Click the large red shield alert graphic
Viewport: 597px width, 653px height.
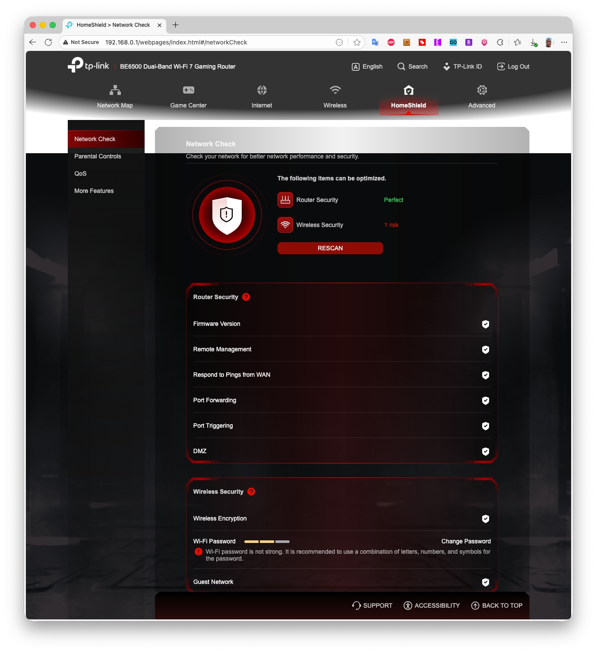point(227,215)
